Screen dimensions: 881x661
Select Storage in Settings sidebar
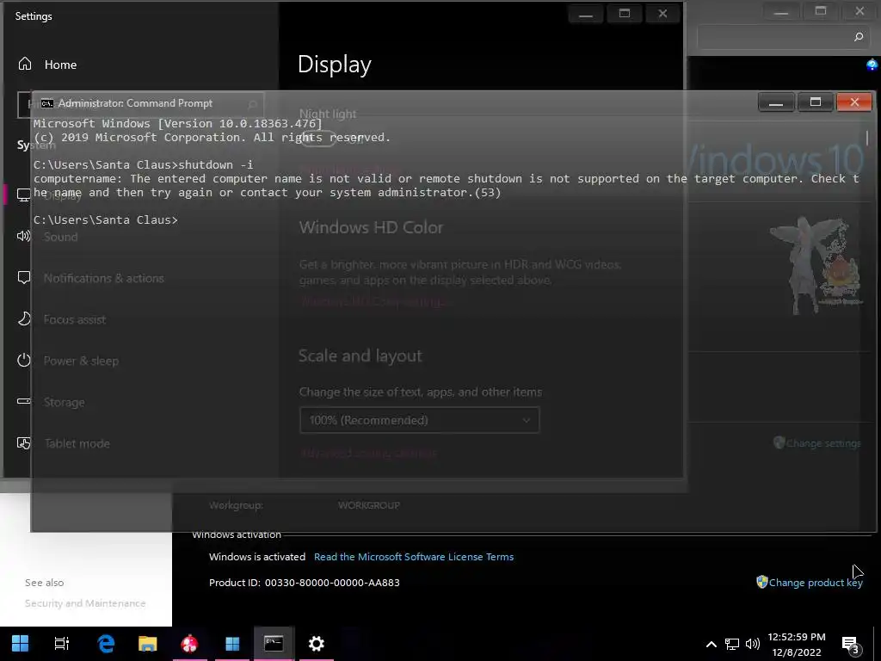tap(64, 402)
